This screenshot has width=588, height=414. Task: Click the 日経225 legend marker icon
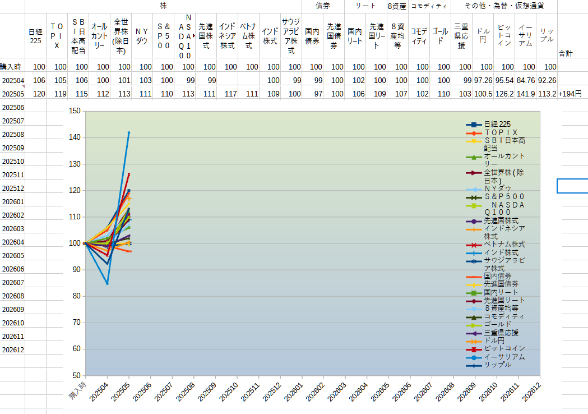(x=474, y=125)
